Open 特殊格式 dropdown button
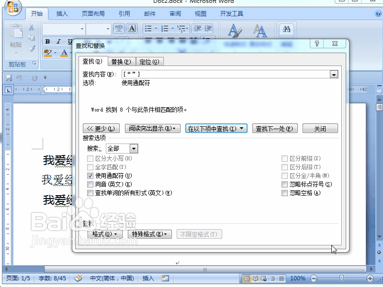The height and width of the screenshot is (287, 383). pyautogui.click(x=150, y=234)
